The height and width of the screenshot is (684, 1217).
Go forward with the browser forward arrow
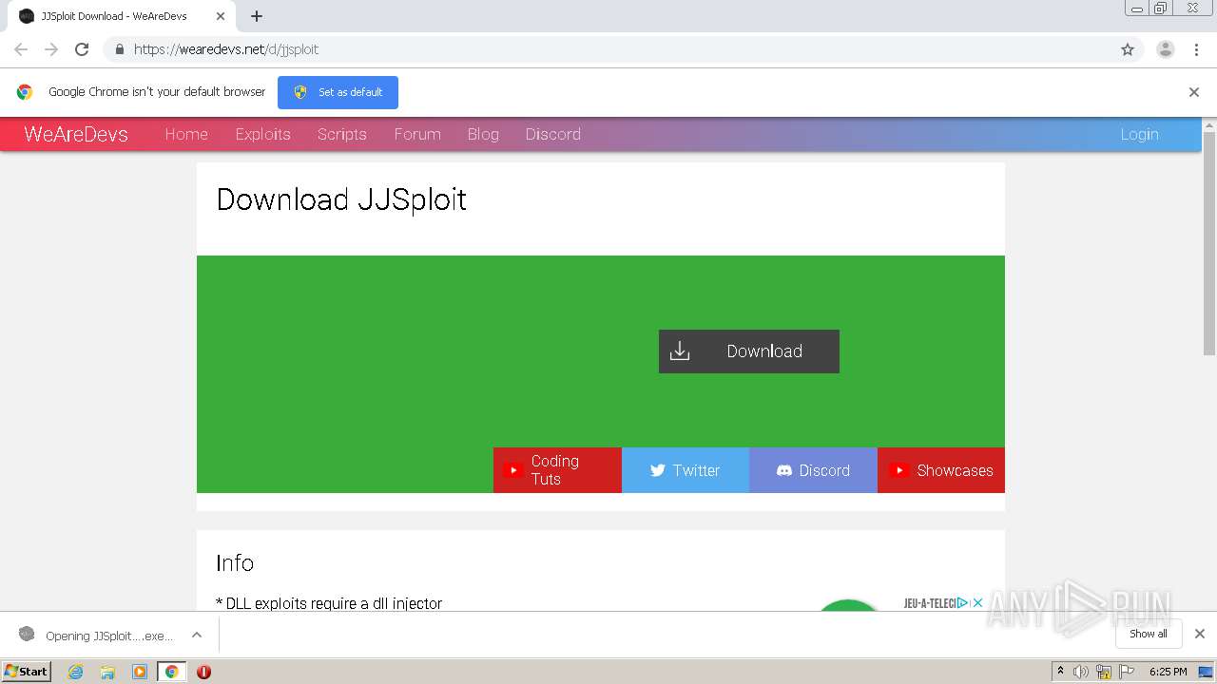51,49
